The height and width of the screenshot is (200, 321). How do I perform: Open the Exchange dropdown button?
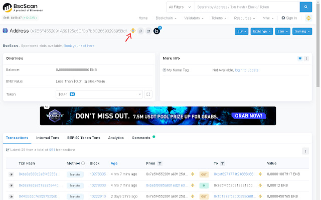(x=262, y=31)
